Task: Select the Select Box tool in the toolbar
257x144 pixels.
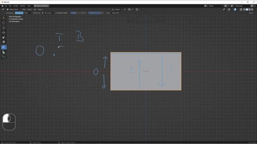Action: click(x=4, y=18)
